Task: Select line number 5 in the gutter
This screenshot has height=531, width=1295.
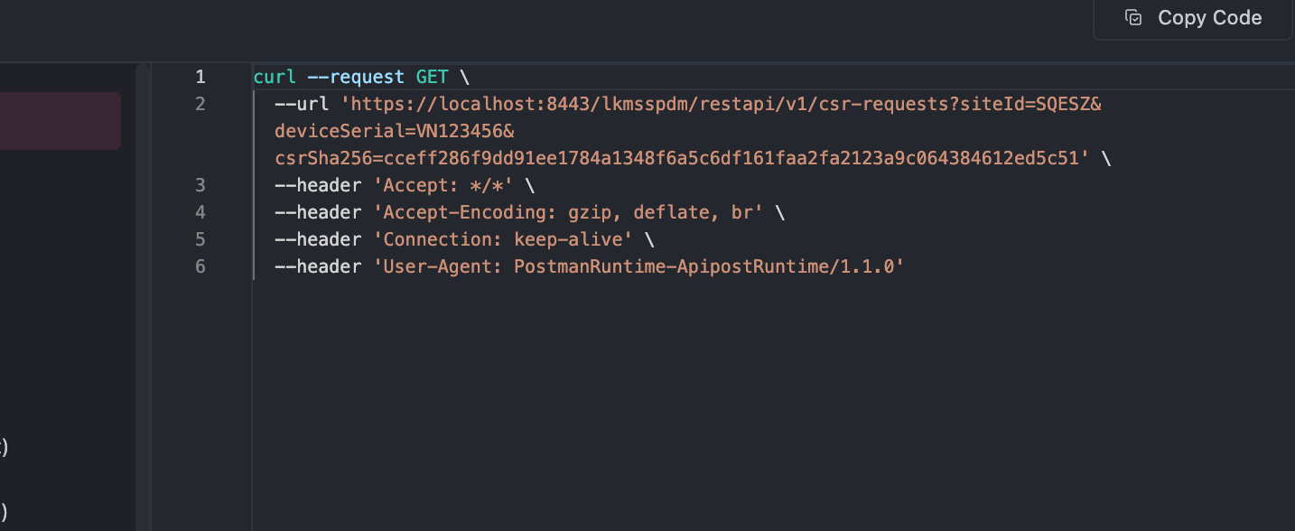Action: (x=200, y=239)
